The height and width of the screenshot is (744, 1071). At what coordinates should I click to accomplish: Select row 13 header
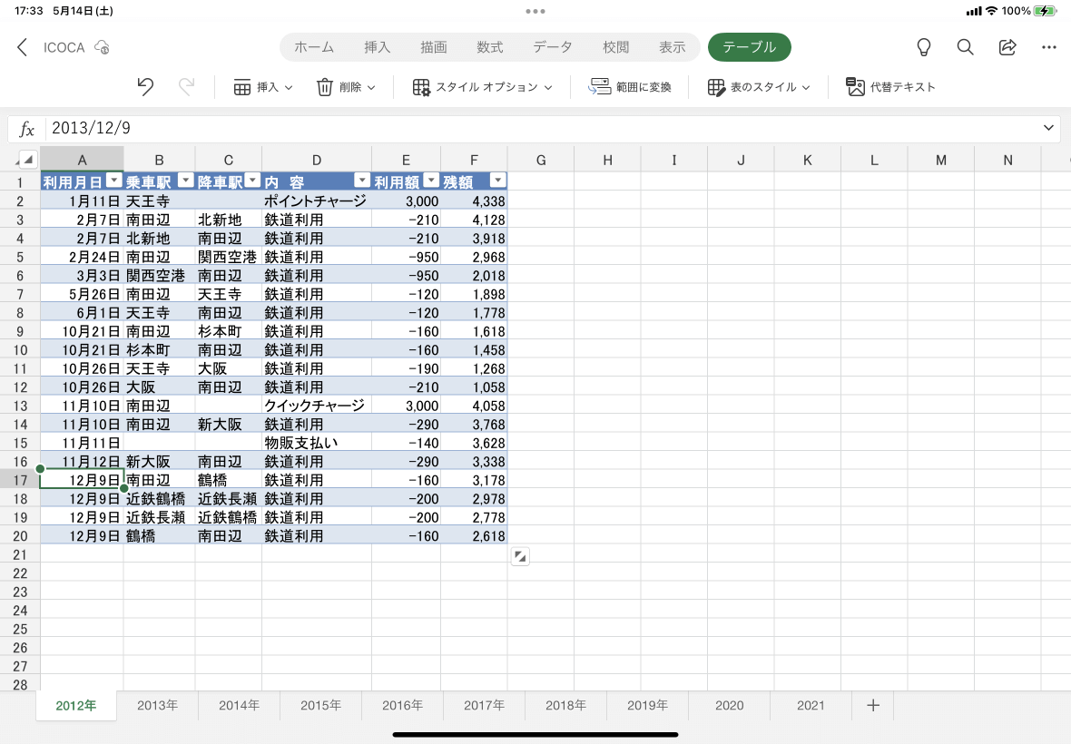(x=20, y=406)
